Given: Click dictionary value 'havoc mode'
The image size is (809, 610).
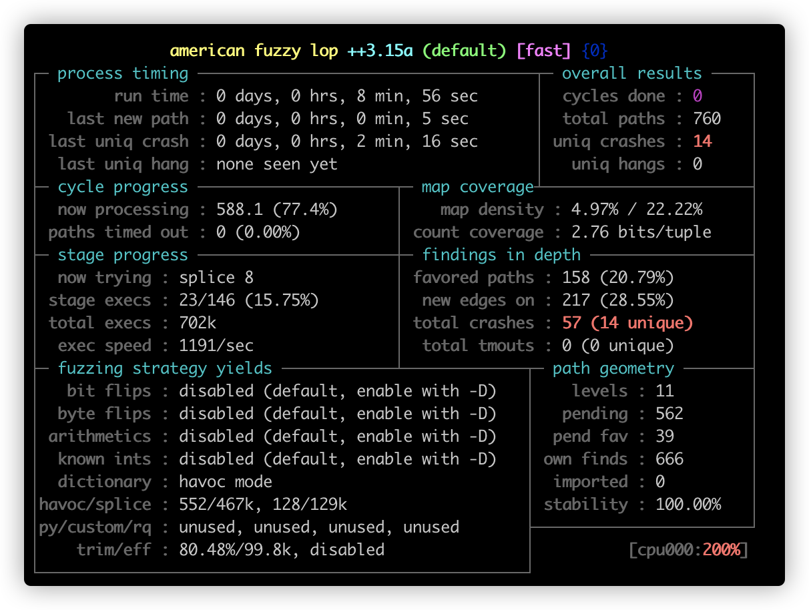Looking at the screenshot, I should (x=226, y=482).
